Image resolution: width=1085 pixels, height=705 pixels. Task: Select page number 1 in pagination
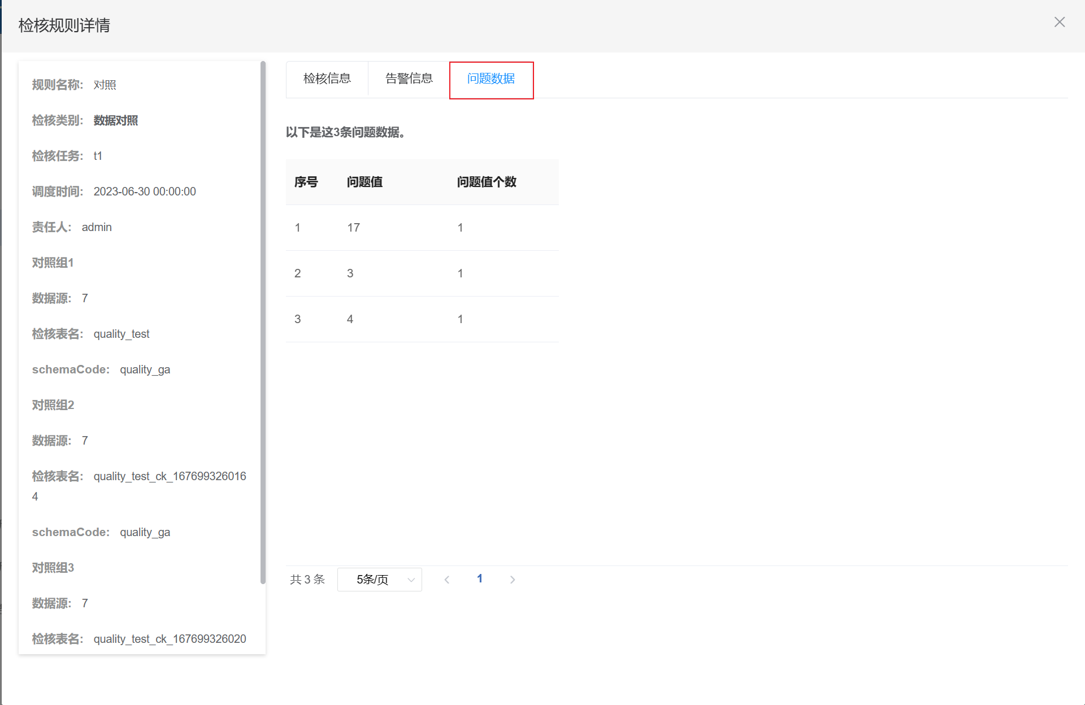[479, 578]
